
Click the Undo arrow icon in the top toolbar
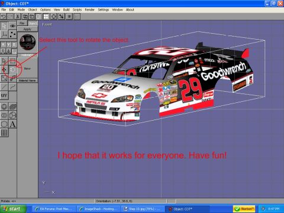4,17
